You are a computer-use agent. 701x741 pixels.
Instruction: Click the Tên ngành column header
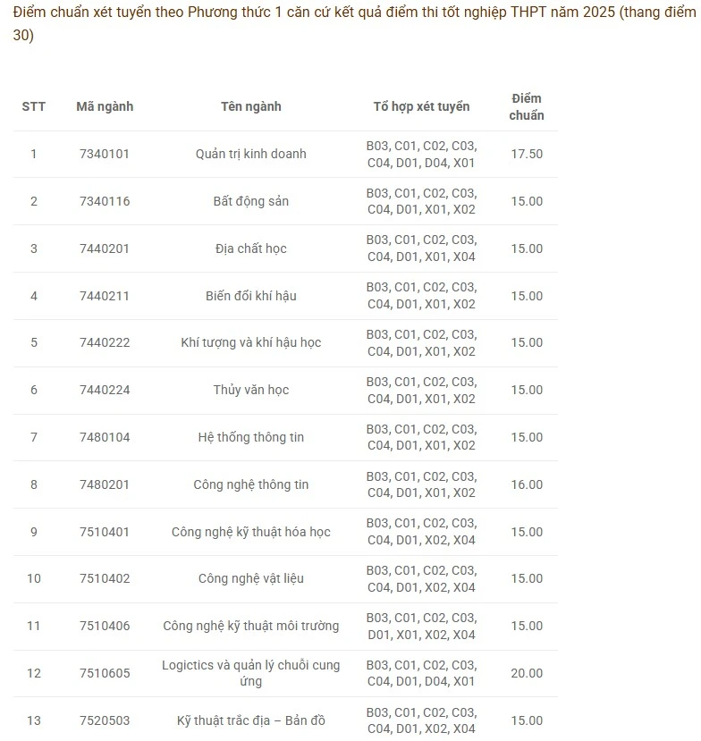click(251, 106)
